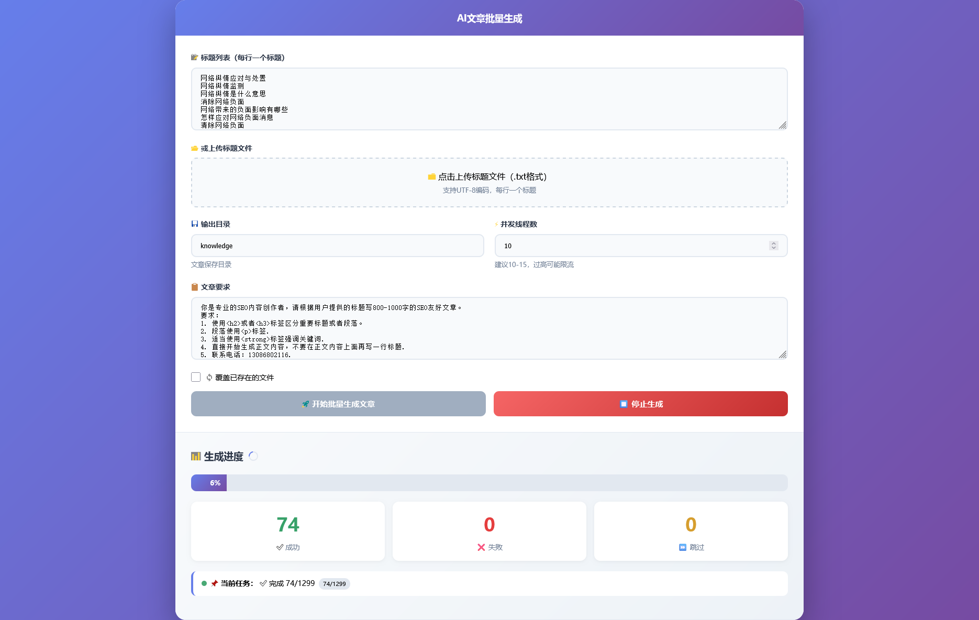Screen dimensions: 979x620
Task: Enable the overwrite existing files checkbox
Action: pyautogui.click(x=196, y=377)
